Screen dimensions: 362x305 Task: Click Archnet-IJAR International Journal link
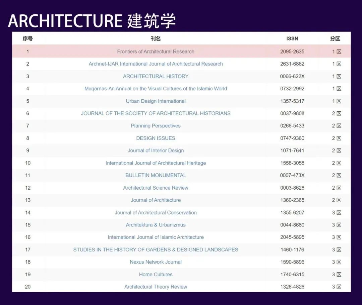coord(156,64)
